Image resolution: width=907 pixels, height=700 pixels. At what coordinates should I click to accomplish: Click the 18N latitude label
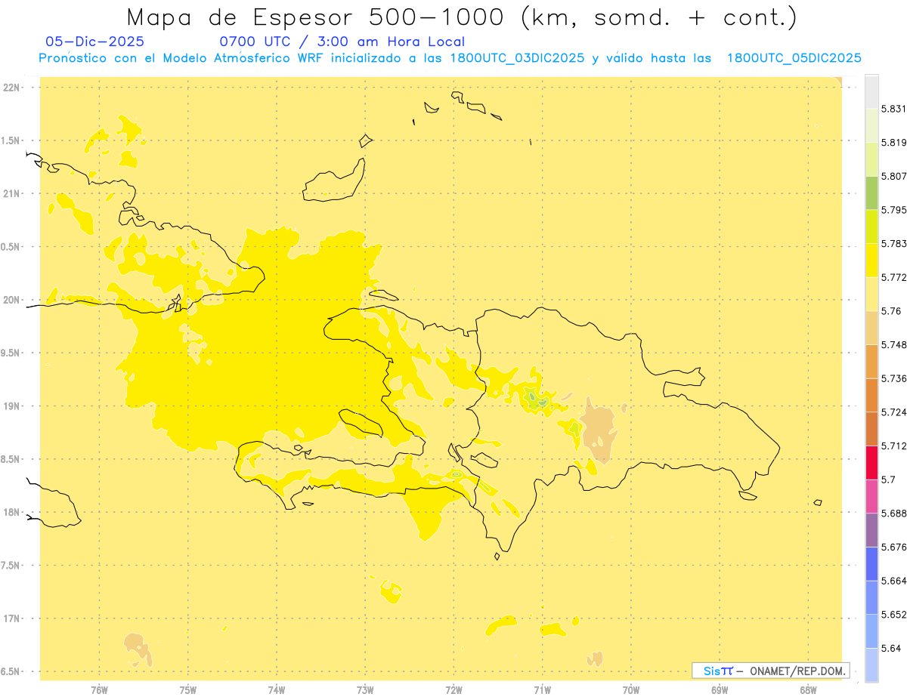[12, 512]
